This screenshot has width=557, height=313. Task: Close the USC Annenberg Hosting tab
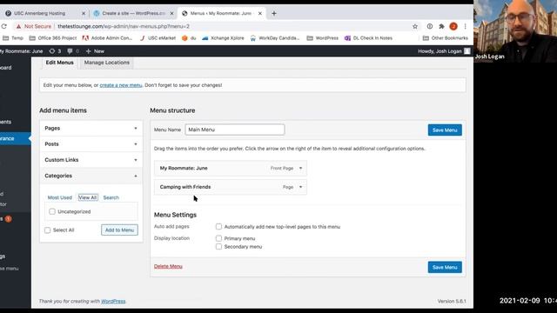coord(84,14)
